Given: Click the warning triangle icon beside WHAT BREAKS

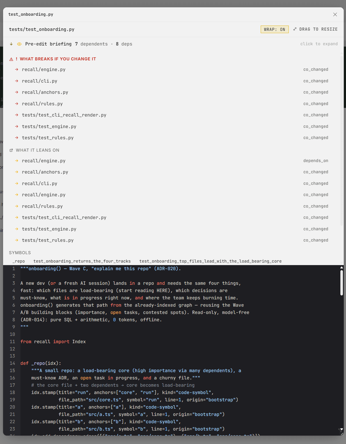Looking at the screenshot, I should 11,59.
